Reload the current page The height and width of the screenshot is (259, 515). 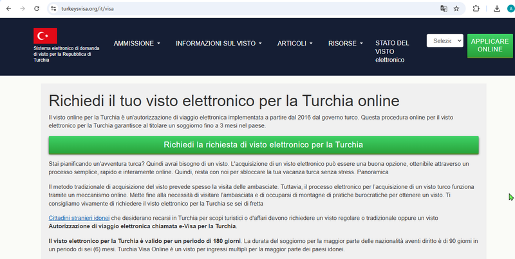[37, 9]
